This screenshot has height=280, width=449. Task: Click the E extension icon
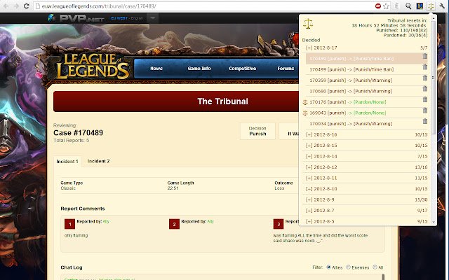[x=397, y=6]
